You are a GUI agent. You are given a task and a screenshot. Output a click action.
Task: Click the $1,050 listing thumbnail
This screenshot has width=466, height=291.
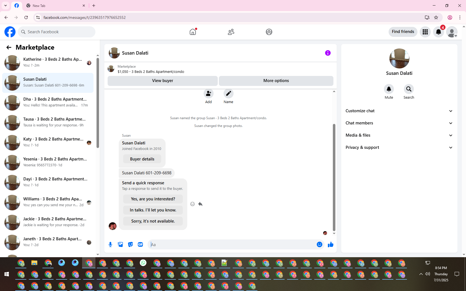click(x=111, y=69)
